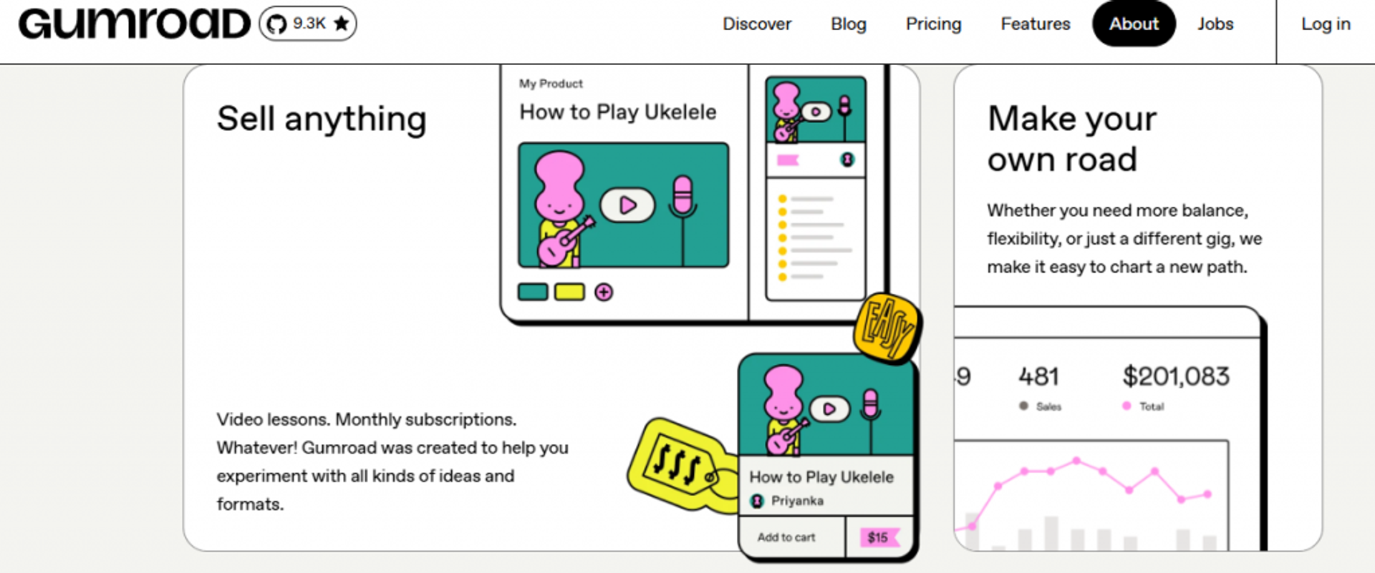Image resolution: width=1375 pixels, height=573 pixels.
Task: Select the yellow color swatch under the video
Action: pyautogui.click(x=569, y=292)
